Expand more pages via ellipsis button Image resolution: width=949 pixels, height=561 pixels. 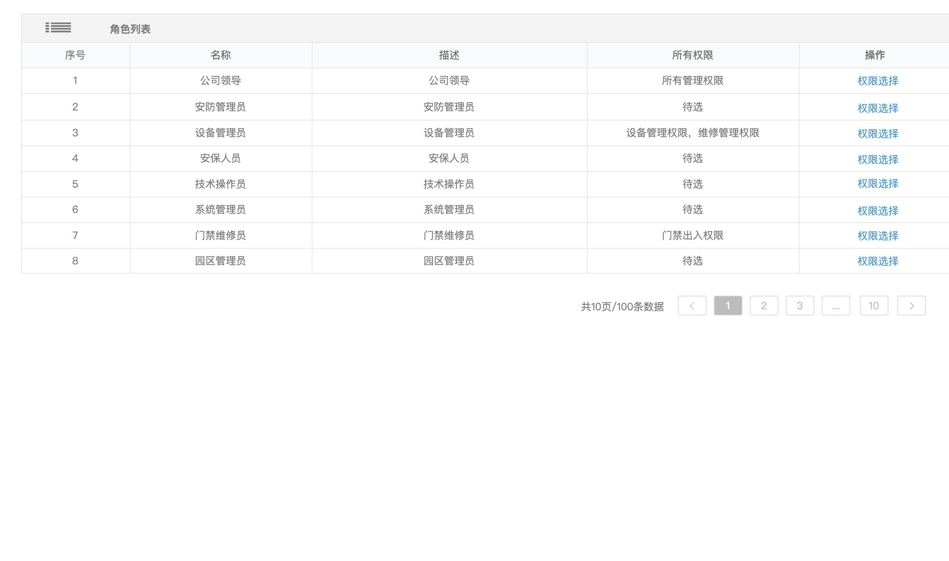point(836,306)
